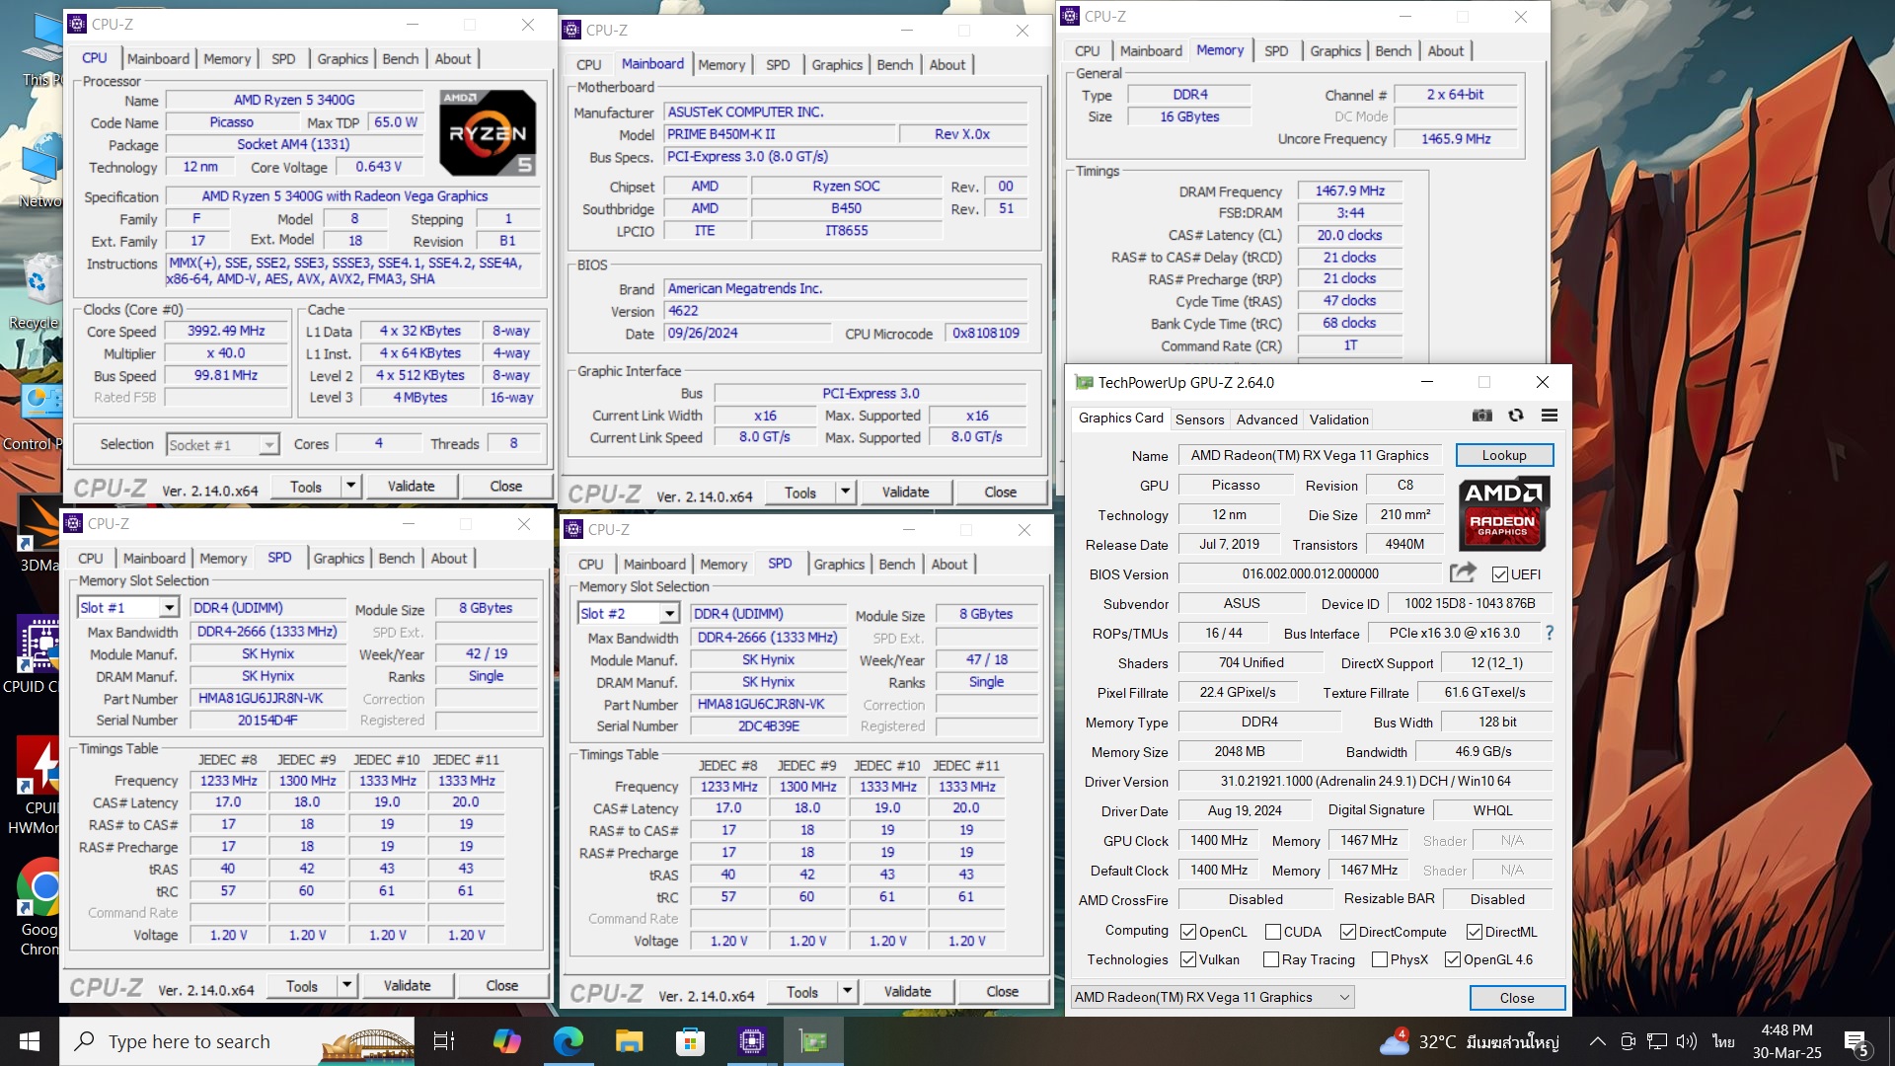
Task: Expand Tools arrow in Slot #1 SPD window
Action: pos(346,985)
